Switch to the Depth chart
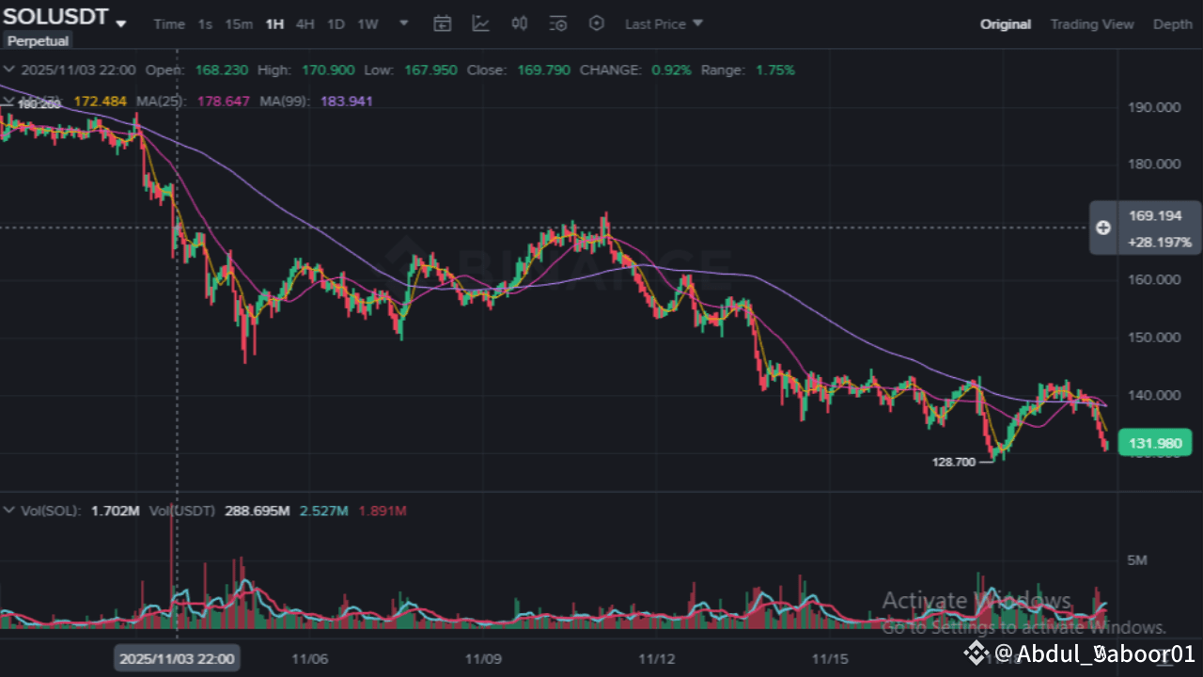 click(x=1173, y=24)
